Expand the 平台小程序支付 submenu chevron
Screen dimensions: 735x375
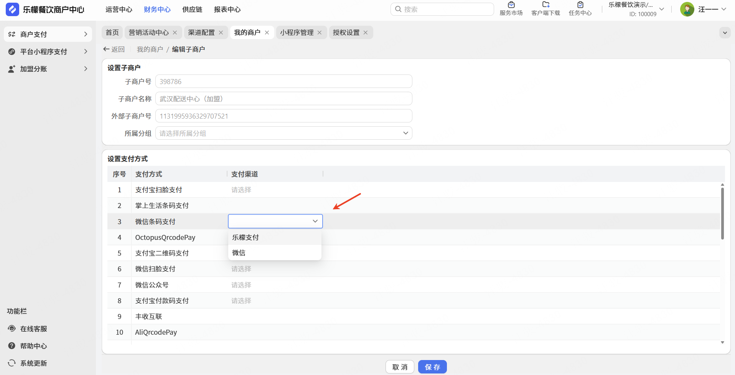pos(86,51)
